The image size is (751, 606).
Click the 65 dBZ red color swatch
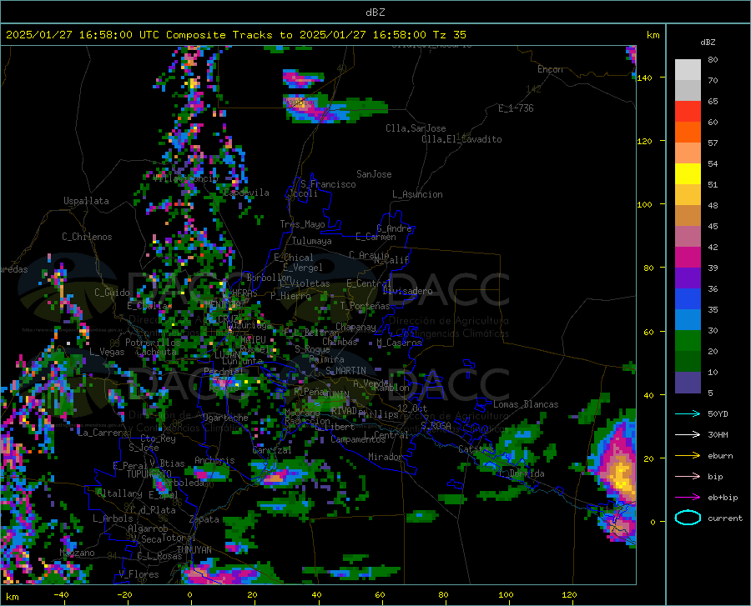tap(688, 111)
